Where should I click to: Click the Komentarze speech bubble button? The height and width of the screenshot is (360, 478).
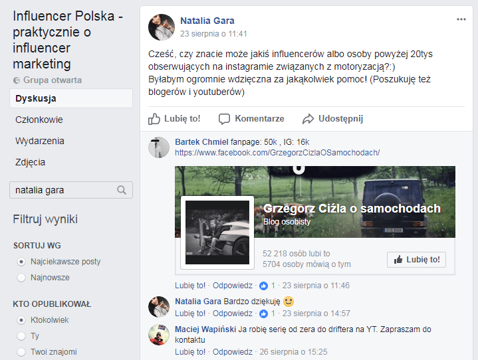pyautogui.click(x=251, y=119)
